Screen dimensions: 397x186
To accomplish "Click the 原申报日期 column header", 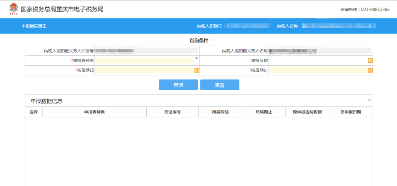I will [351, 112].
